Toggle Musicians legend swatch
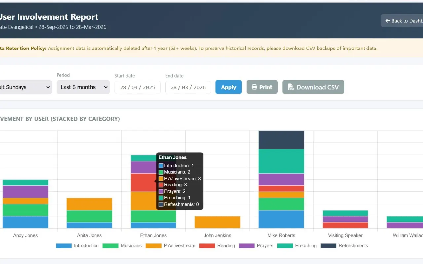The width and height of the screenshot is (423, 264). click(110, 246)
